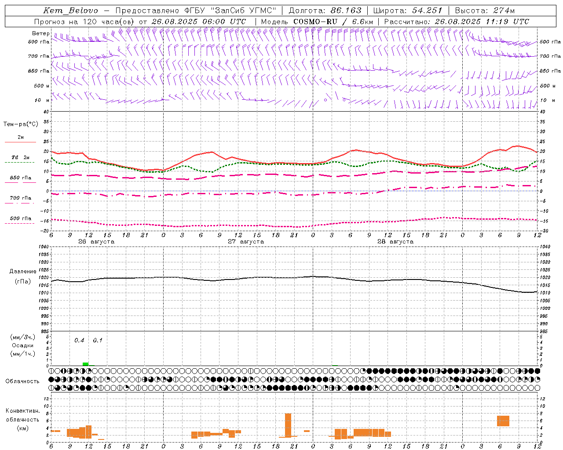Click the '700 гПа' temperature legend entry

[21, 198]
